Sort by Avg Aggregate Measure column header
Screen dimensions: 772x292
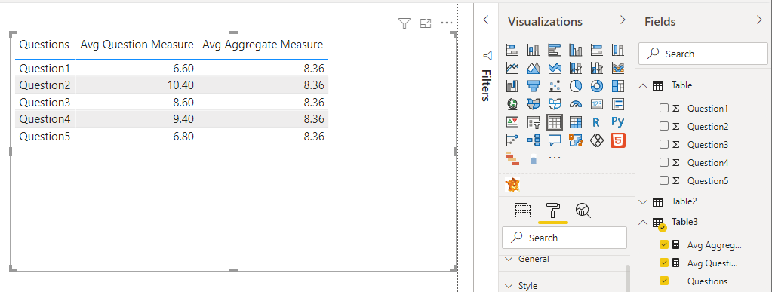point(263,45)
